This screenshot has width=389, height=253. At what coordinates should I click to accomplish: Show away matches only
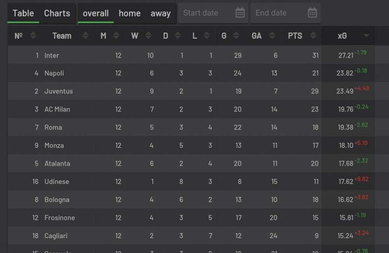point(161,13)
